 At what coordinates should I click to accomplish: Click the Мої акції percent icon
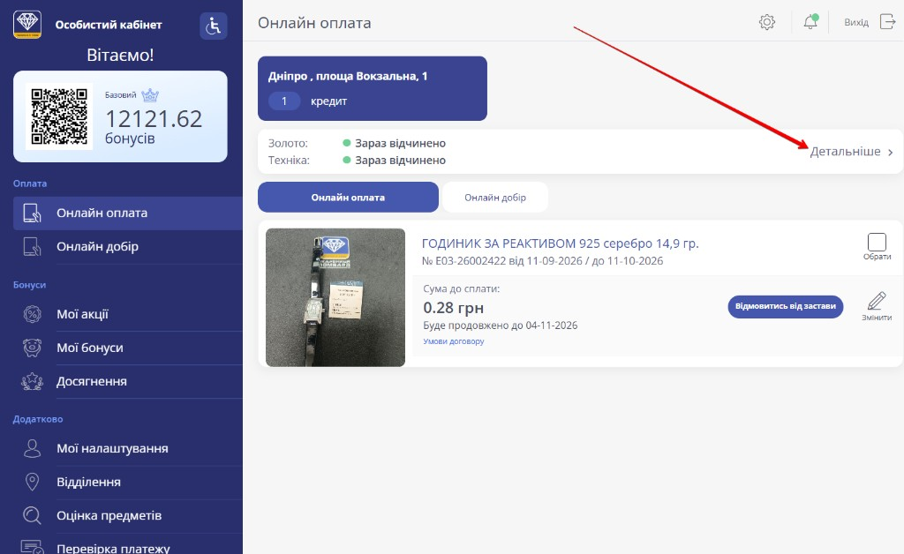(x=32, y=314)
